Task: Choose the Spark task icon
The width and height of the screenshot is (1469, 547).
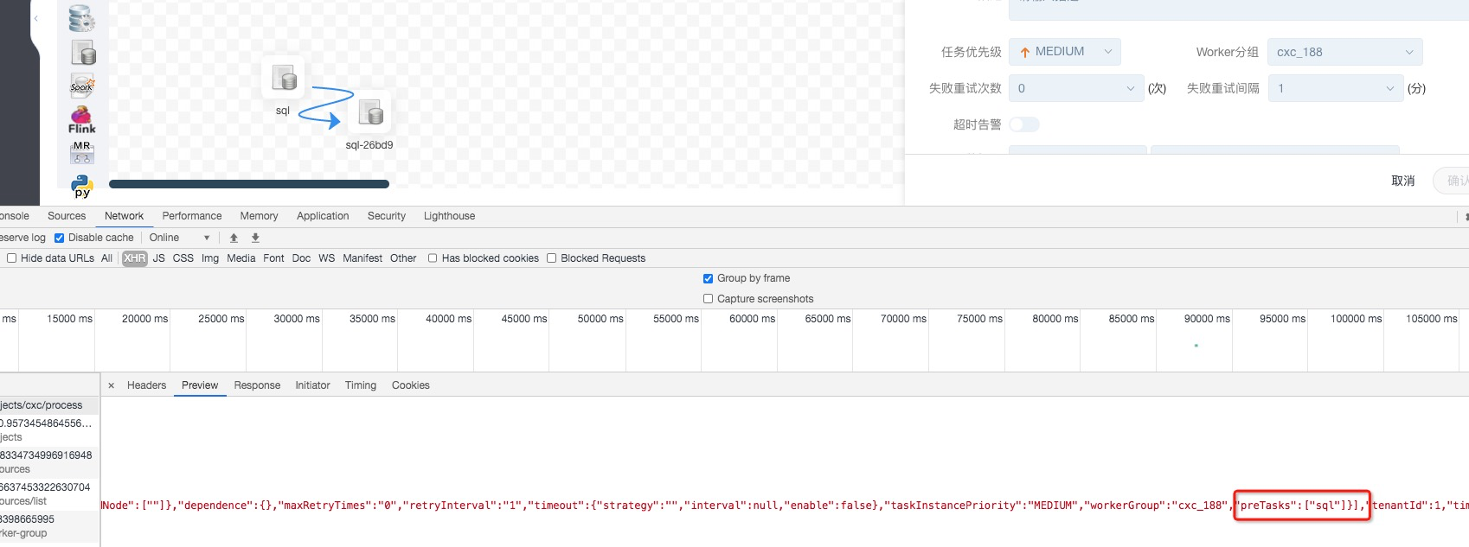Action: (82, 86)
